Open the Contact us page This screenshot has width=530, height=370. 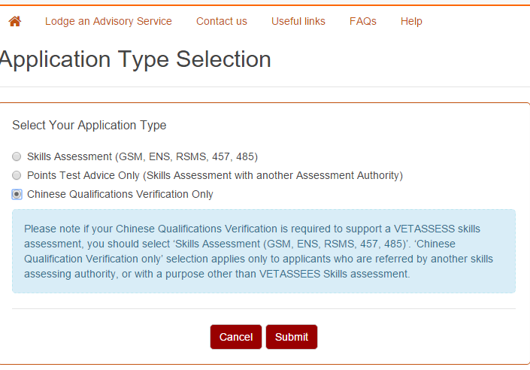[221, 21]
